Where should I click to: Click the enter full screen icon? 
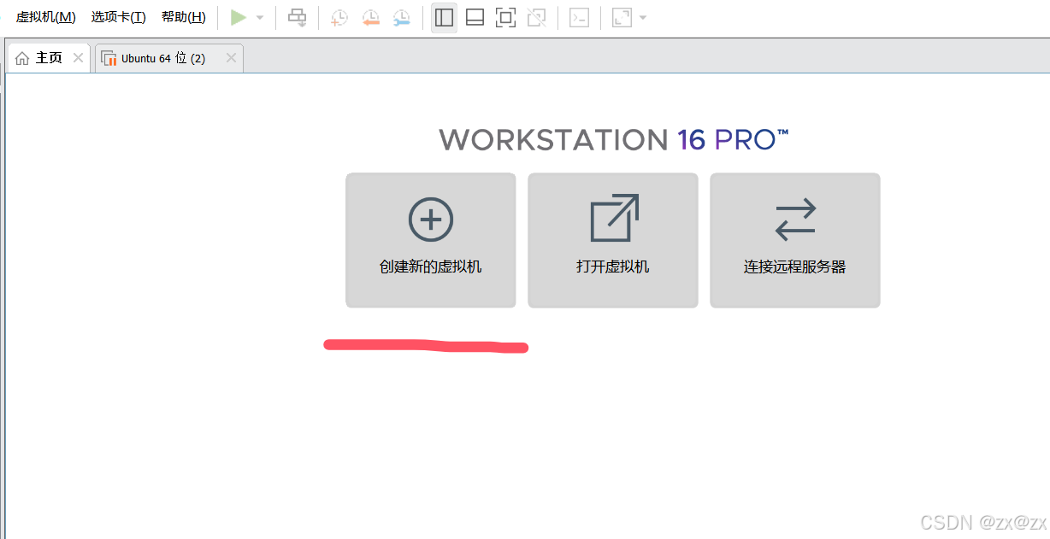[505, 17]
